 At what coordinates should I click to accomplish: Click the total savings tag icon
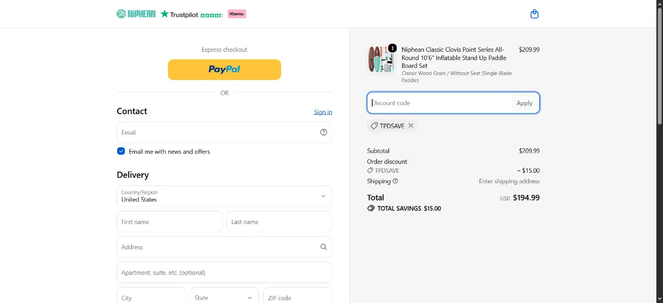tap(371, 209)
